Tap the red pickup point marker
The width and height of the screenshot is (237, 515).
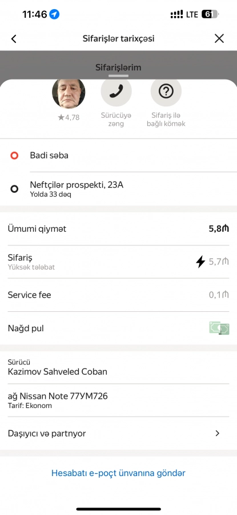point(14,155)
